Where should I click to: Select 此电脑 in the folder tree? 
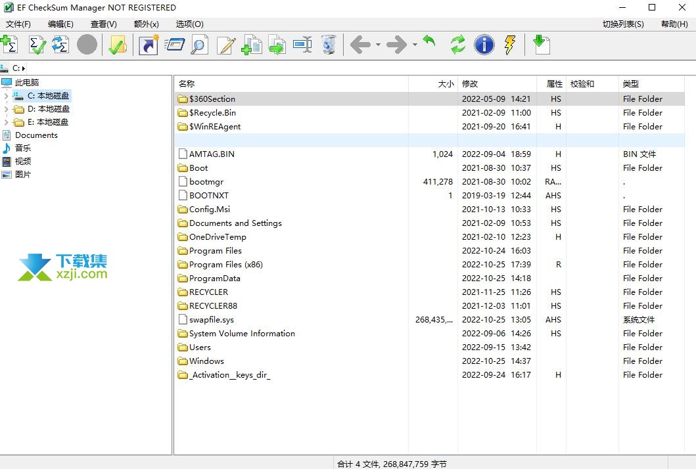[27, 83]
